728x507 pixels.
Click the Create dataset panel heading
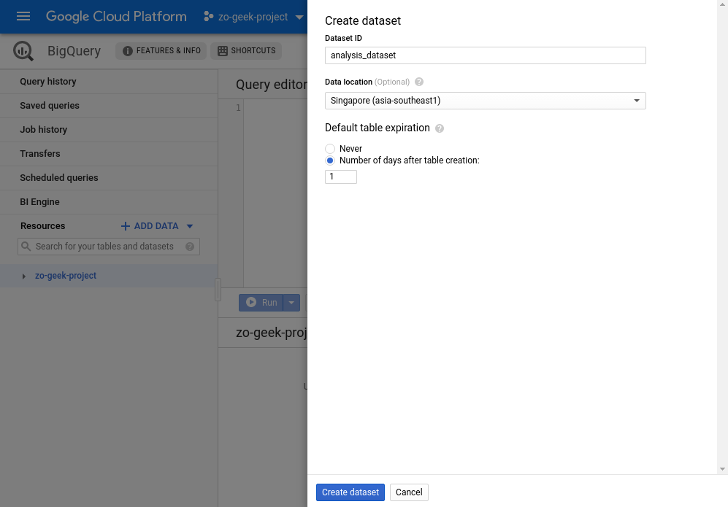tap(363, 21)
